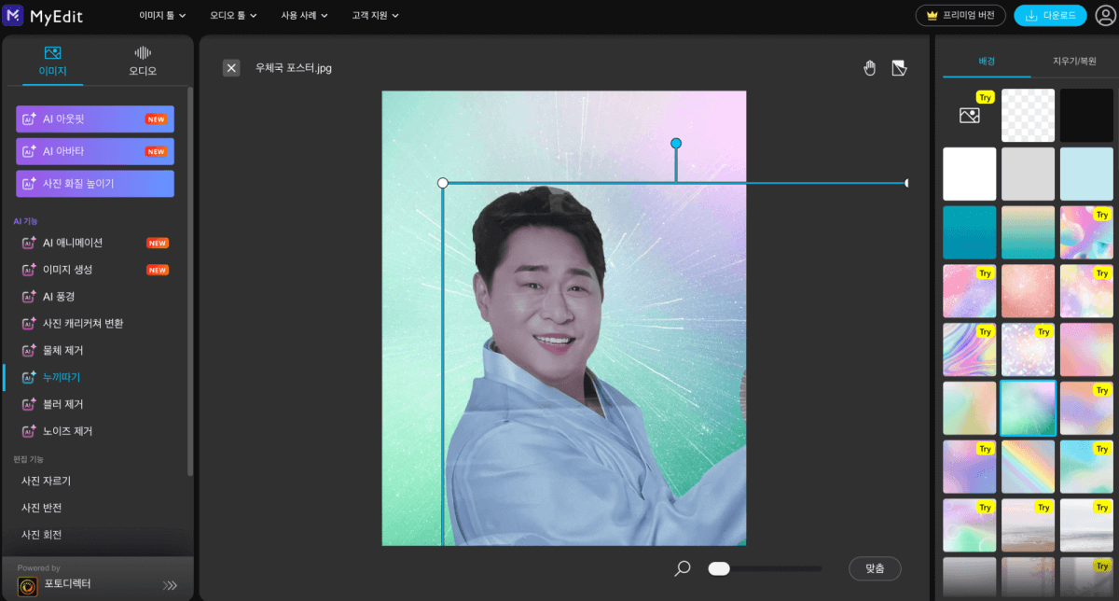
Task: Choose the light blue background swatch
Action: 1086,174
